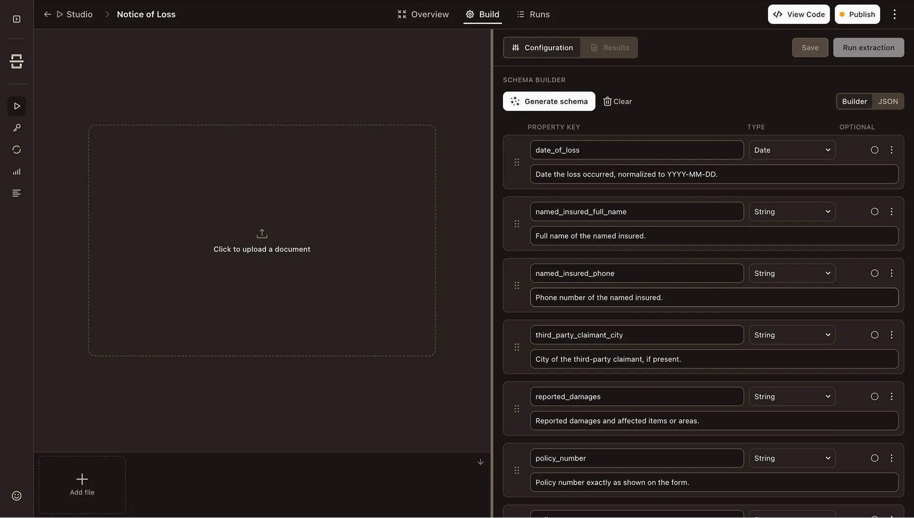Open the usage bar chart icon
The image size is (914, 518).
(17, 172)
